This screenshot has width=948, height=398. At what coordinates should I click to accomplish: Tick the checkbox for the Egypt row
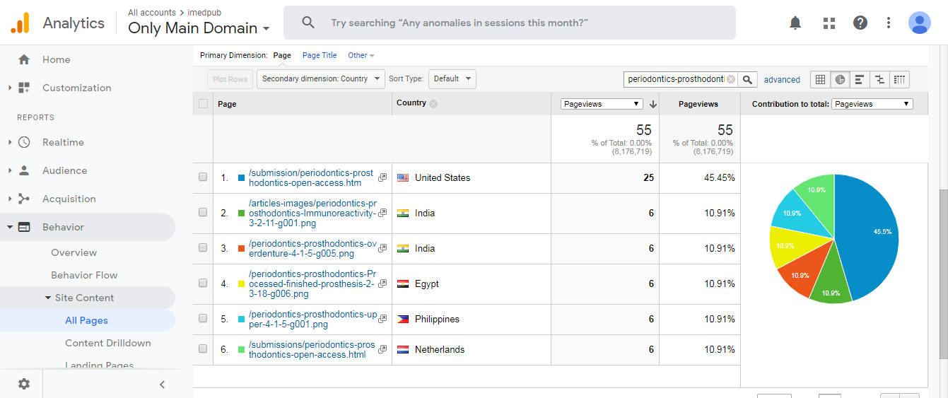[x=203, y=283]
